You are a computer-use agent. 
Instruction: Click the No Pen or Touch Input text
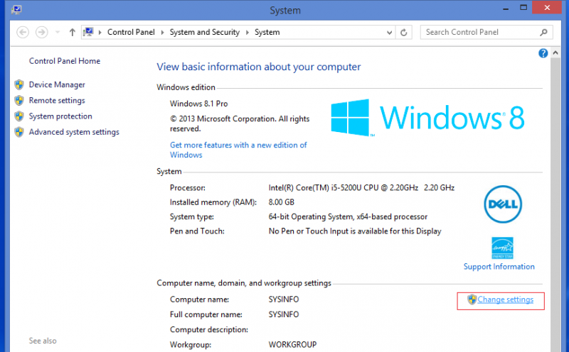355,231
